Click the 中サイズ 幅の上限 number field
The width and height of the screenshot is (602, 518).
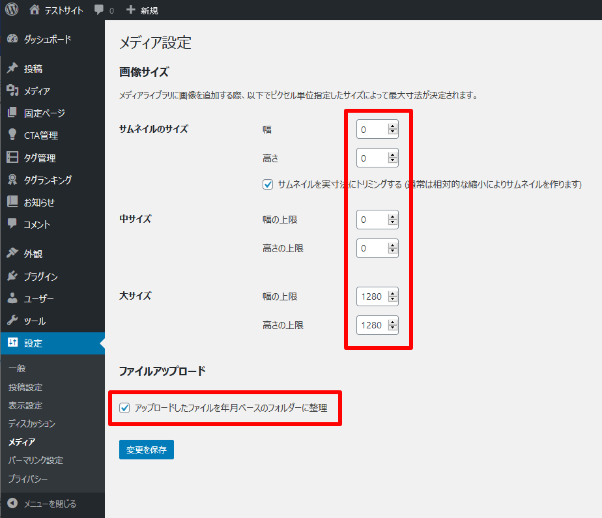[377, 220]
